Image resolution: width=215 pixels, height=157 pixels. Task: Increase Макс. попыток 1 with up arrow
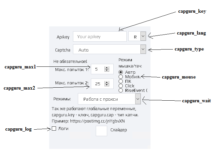point(107,68)
